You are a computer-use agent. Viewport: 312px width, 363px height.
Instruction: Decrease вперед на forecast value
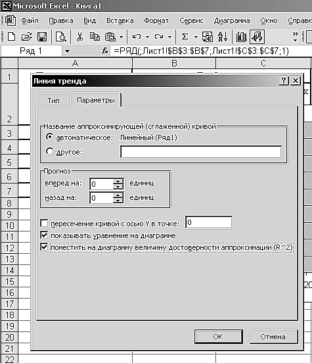point(118,187)
